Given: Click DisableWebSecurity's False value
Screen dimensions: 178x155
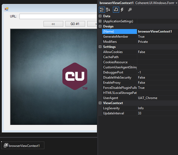Looking at the screenshot, I should (158, 78).
